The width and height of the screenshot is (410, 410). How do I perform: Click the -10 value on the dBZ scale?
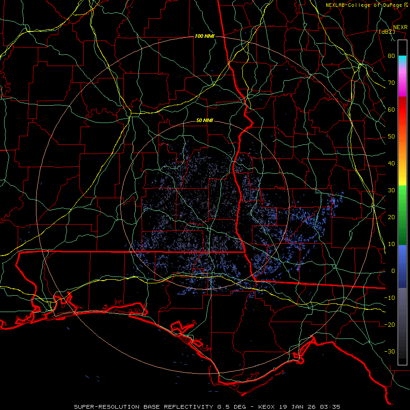tap(389, 298)
